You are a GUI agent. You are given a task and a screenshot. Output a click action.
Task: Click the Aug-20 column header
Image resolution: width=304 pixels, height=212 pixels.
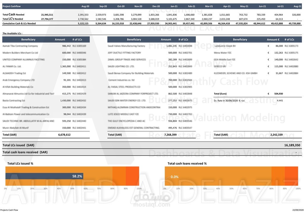click(85, 6)
